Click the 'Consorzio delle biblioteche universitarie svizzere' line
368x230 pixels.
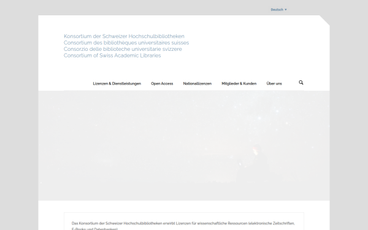123,49
